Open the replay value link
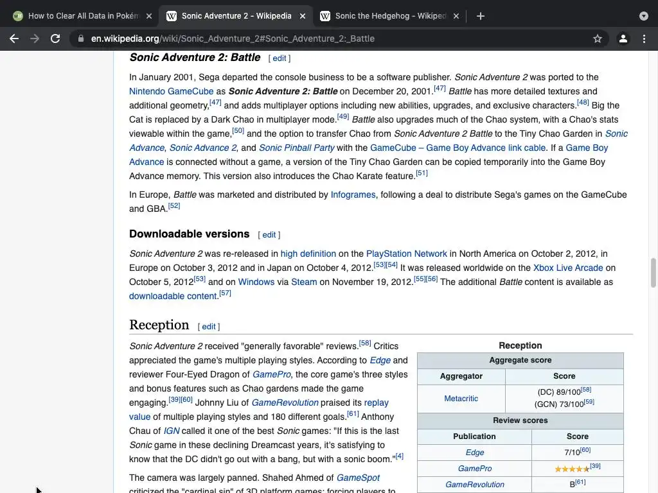This screenshot has width=658, height=493. tap(376, 402)
